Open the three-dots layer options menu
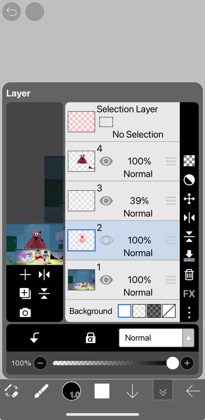The width and height of the screenshot is (205, 420). (x=189, y=312)
